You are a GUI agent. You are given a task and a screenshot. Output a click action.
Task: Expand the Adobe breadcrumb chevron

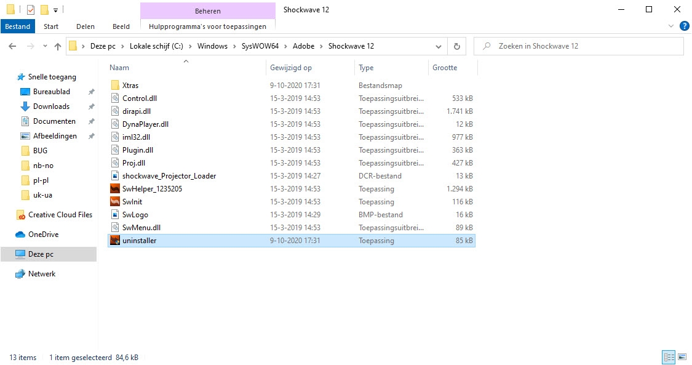pyautogui.click(x=322, y=46)
